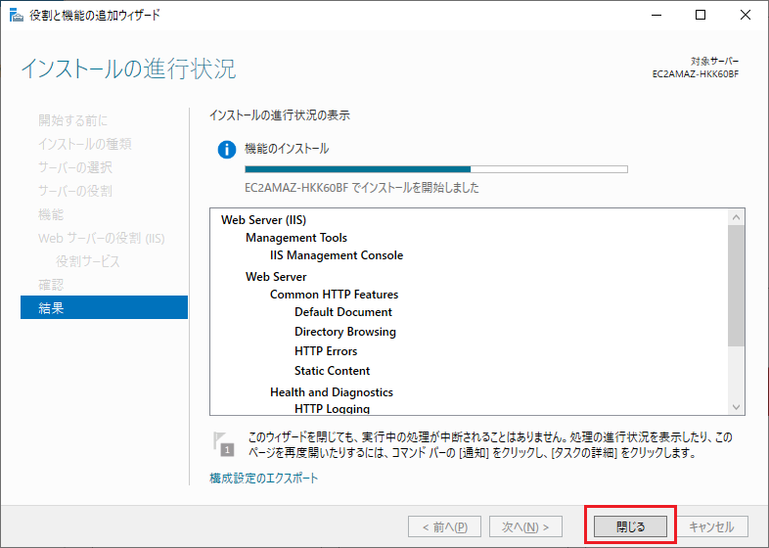Click the target server name EC2AMAZ-HKK60BF at top right

pos(696,74)
